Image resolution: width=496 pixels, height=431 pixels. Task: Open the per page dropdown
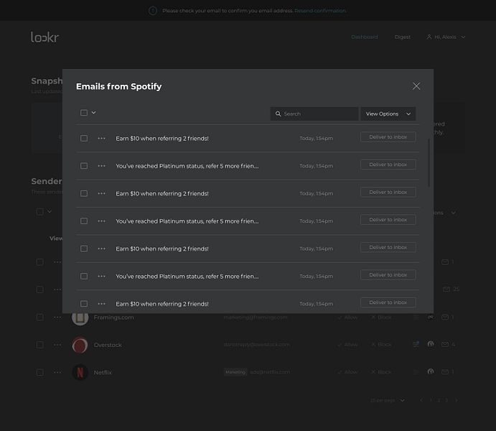pos(387,400)
